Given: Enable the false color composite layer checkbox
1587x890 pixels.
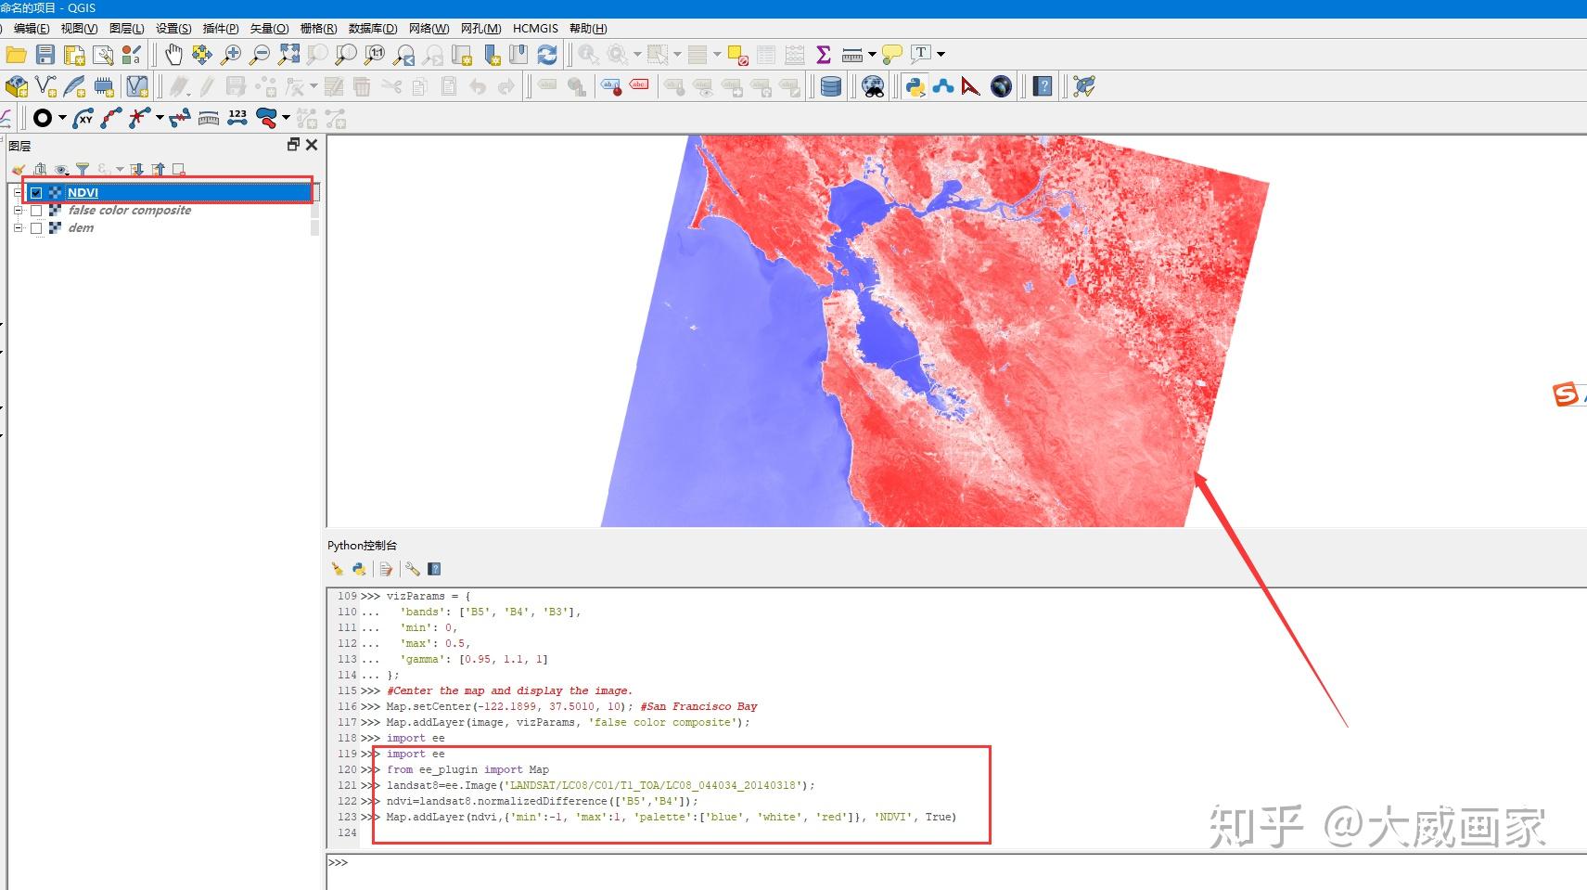Looking at the screenshot, I should (x=36, y=211).
